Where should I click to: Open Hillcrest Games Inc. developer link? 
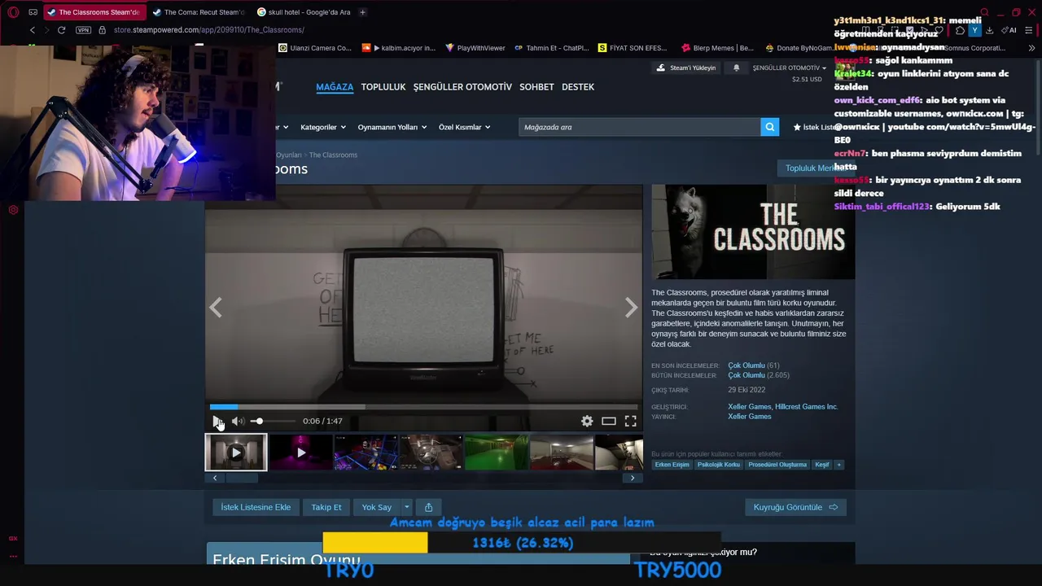tap(806, 407)
